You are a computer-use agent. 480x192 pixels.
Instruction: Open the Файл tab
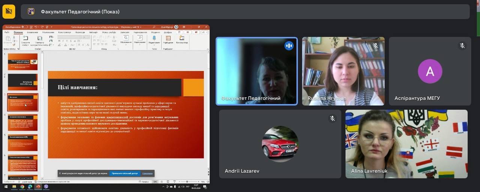7,32
